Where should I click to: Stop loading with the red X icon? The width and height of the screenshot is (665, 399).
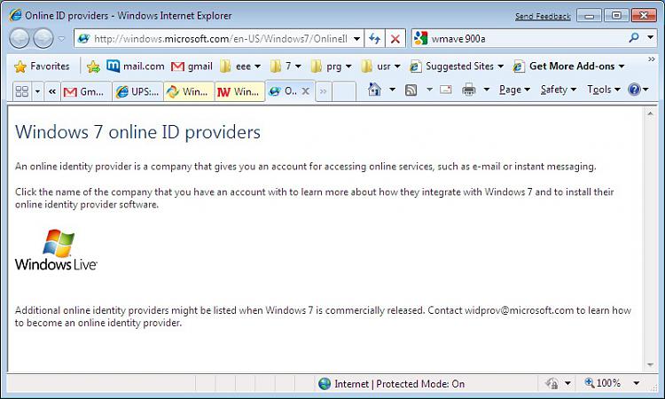[x=395, y=39]
